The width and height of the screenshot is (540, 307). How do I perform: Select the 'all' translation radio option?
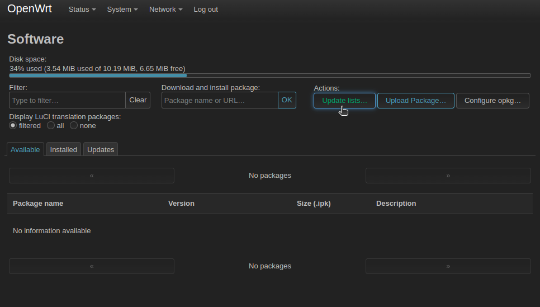pyautogui.click(x=51, y=126)
